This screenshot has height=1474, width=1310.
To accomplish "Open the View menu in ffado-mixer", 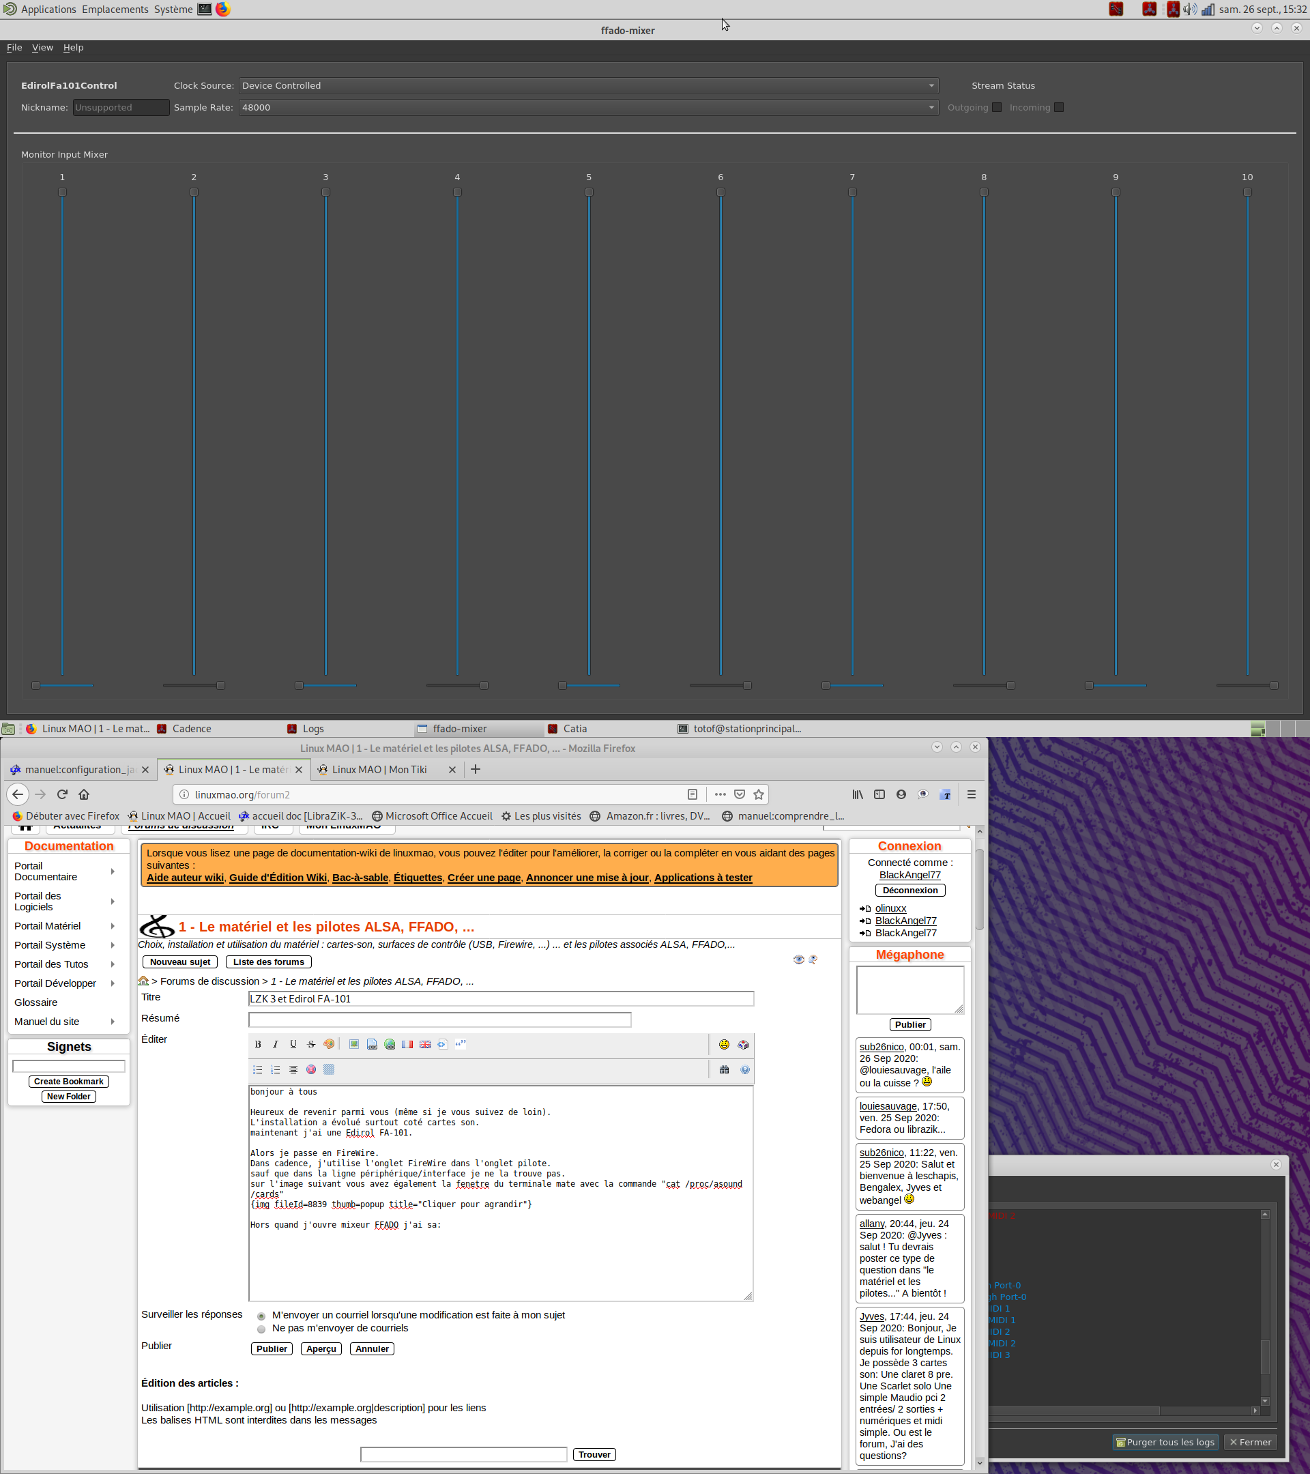I will coord(42,48).
